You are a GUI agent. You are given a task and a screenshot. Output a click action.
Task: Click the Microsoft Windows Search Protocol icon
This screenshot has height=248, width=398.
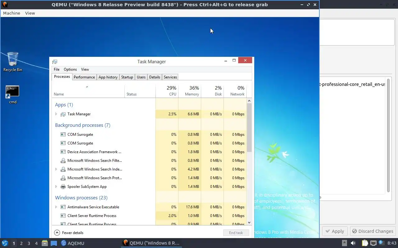point(63,178)
